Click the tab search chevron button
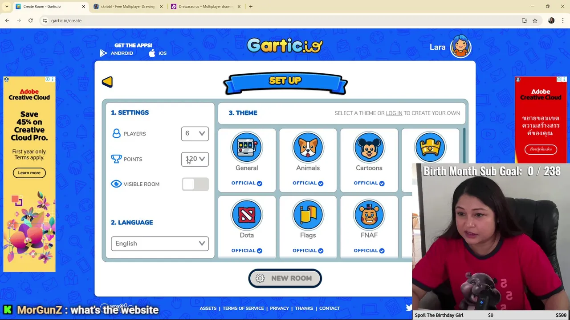 point(6,7)
